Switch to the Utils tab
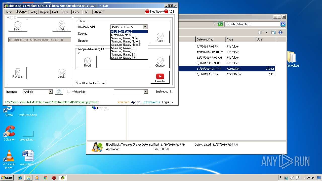The image size is (322, 181). tap(65, 12)
